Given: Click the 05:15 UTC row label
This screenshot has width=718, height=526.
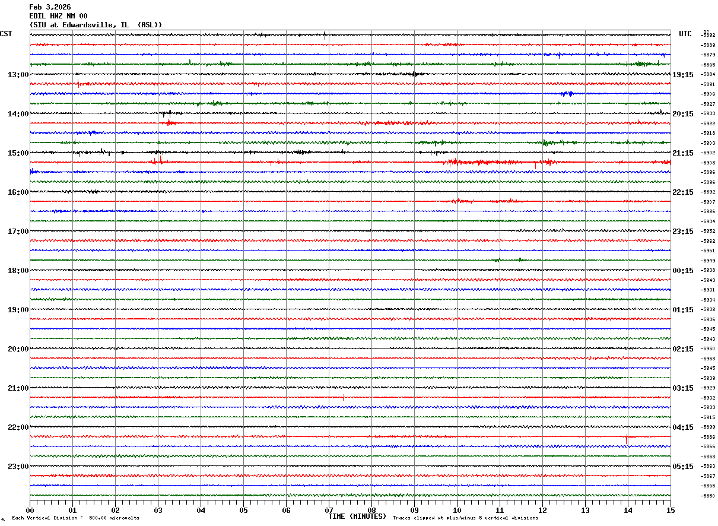Looking at the screenshot, I should pyautogui.click(x=683, y=467).
